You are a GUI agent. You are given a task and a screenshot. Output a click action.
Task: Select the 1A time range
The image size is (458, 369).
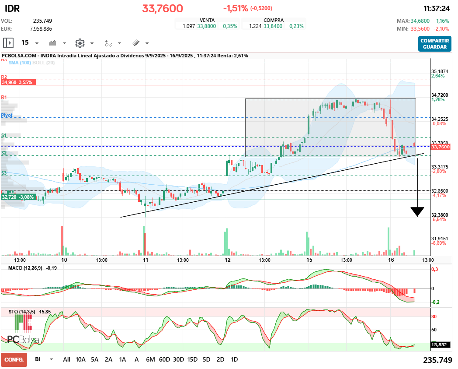(x=122, y=359)
